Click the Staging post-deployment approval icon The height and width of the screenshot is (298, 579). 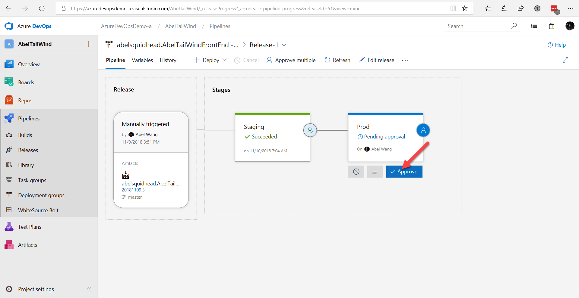pos(310,130)
